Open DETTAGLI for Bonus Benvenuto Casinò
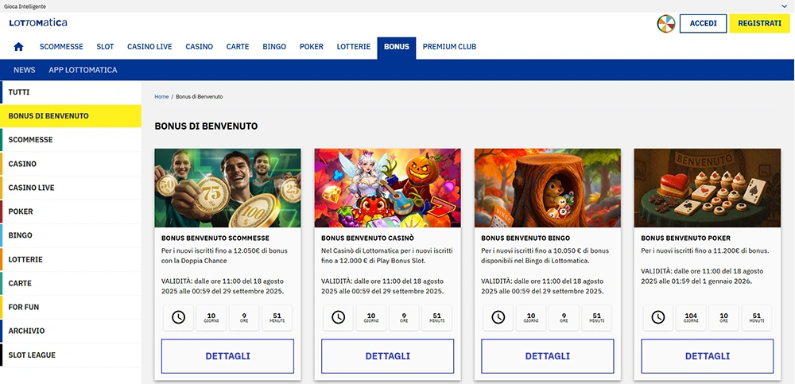Screen dimensions: 795x384 coord(388,356)
